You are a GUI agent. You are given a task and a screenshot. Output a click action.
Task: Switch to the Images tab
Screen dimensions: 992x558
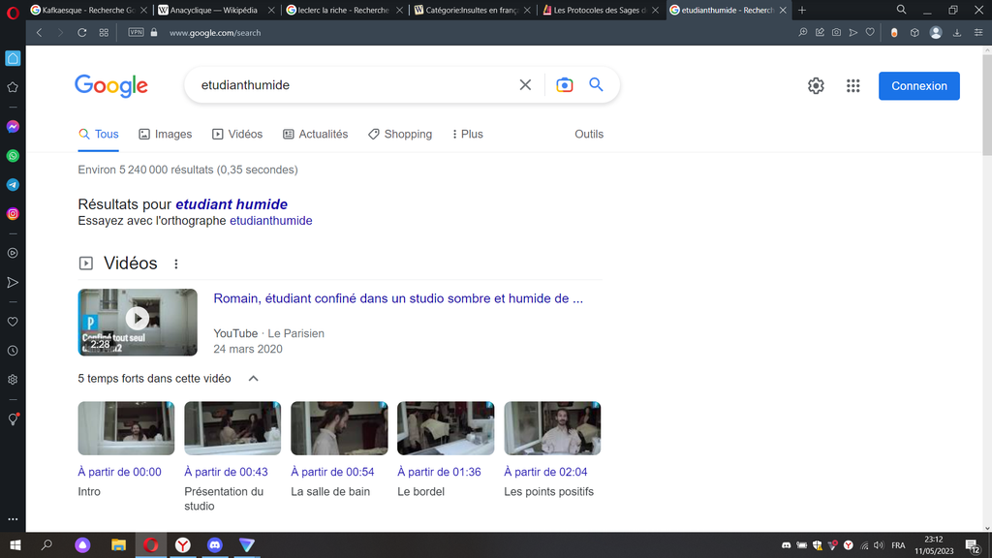pyautogui.click(x=165, y=135)
